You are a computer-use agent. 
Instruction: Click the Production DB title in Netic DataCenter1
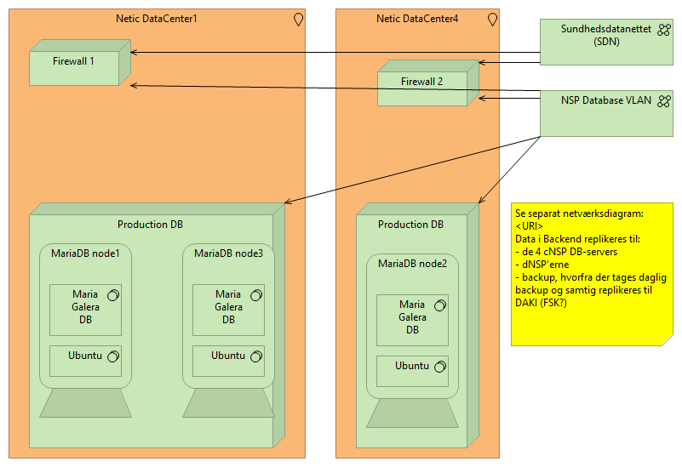pyautogui.click(x=150, y=225)
